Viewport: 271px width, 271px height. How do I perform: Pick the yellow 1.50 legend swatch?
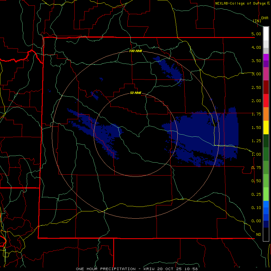[x=266, y=127]
